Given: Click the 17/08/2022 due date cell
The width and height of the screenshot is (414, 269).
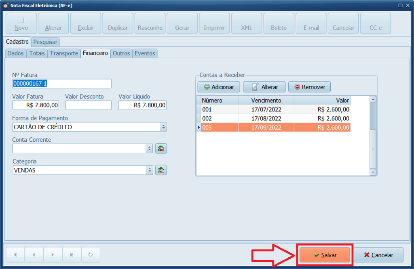Looking at the screenshot, I should click(x=266, y=118).
